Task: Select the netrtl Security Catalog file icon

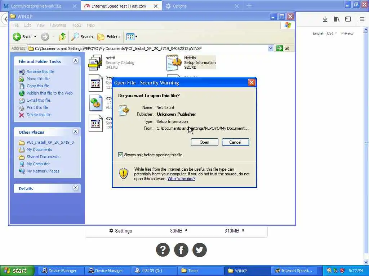Action: pyautogui.click(x=95, y=63)
